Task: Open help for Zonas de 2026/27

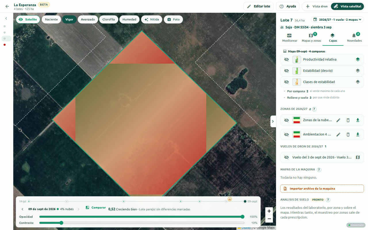Action: (x=314, y=109)
